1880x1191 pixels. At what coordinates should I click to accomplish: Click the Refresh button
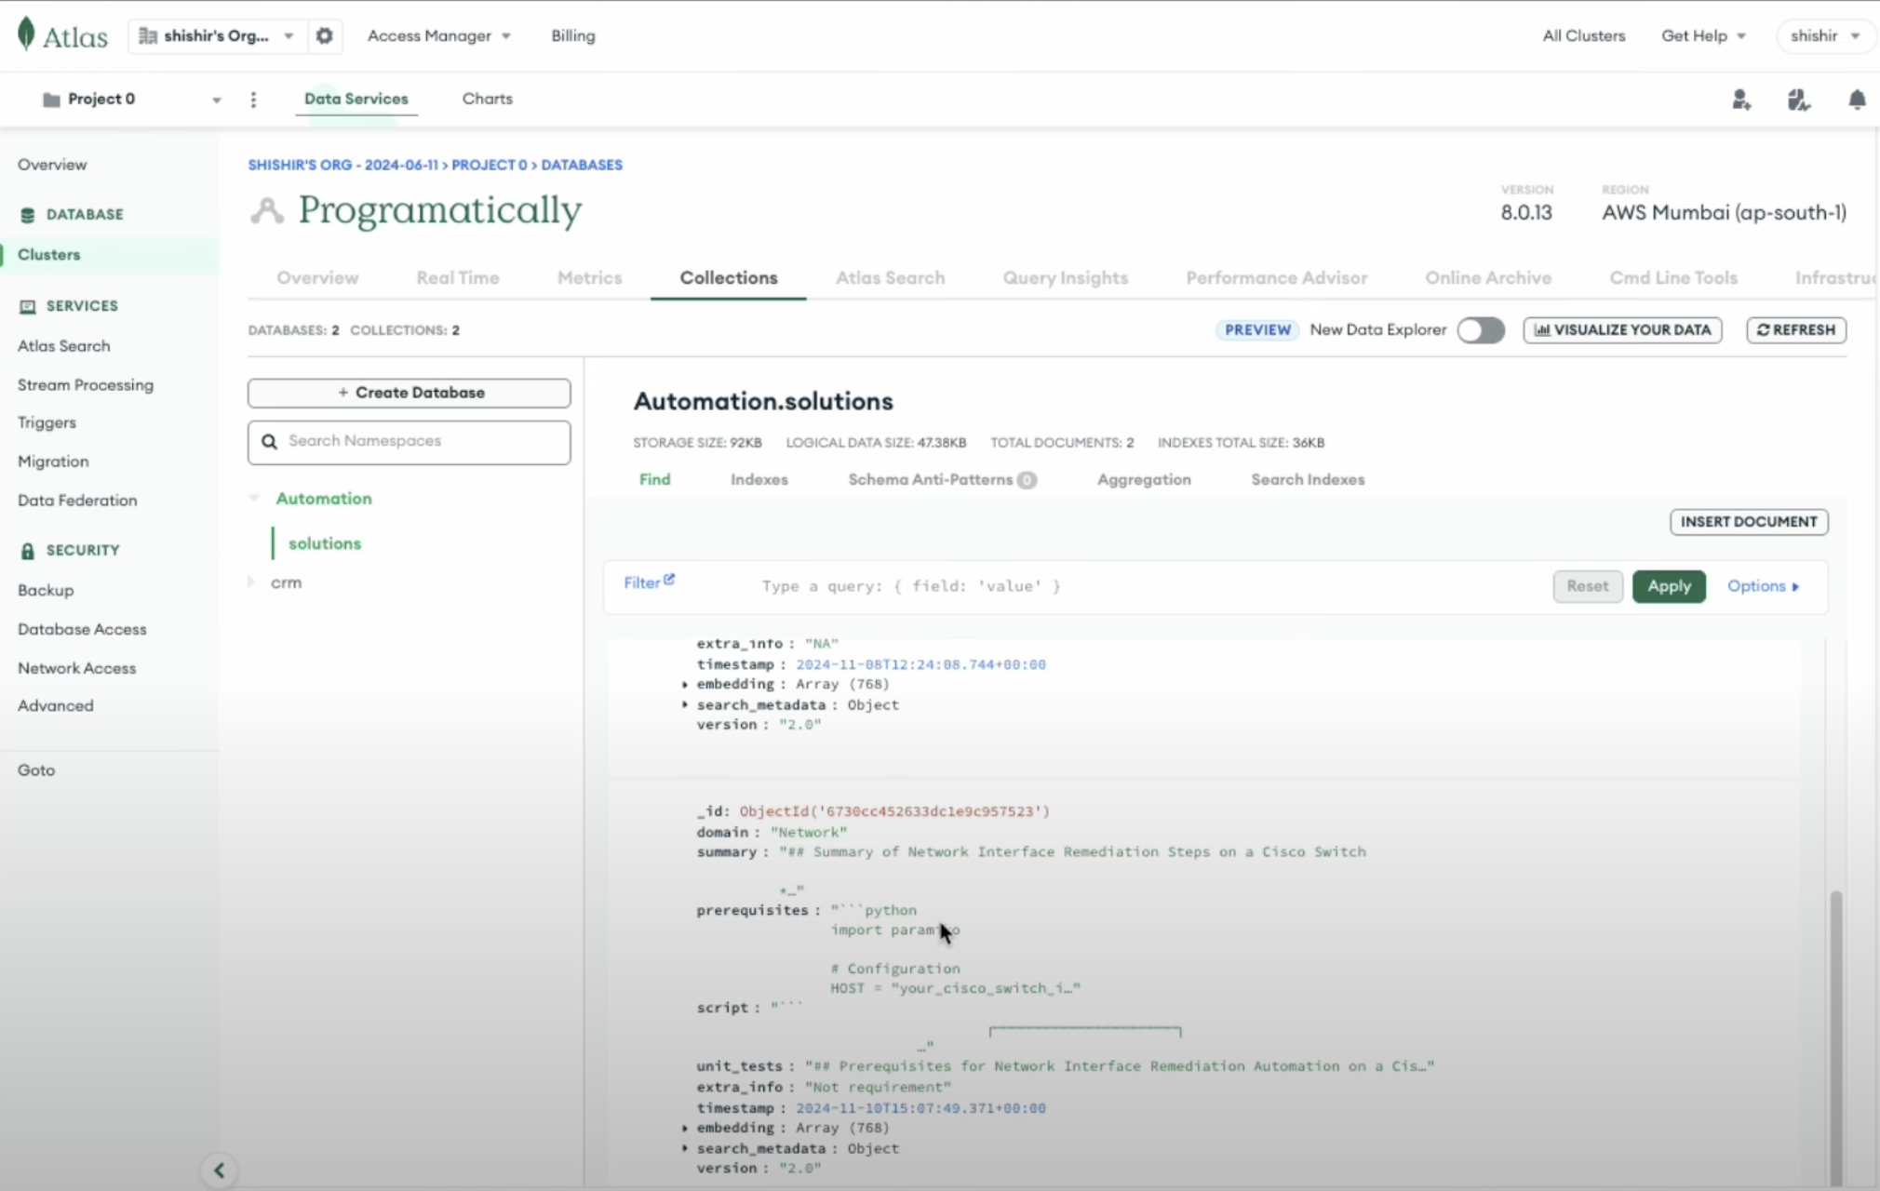pyautogui.click(x=1796, y=330)
